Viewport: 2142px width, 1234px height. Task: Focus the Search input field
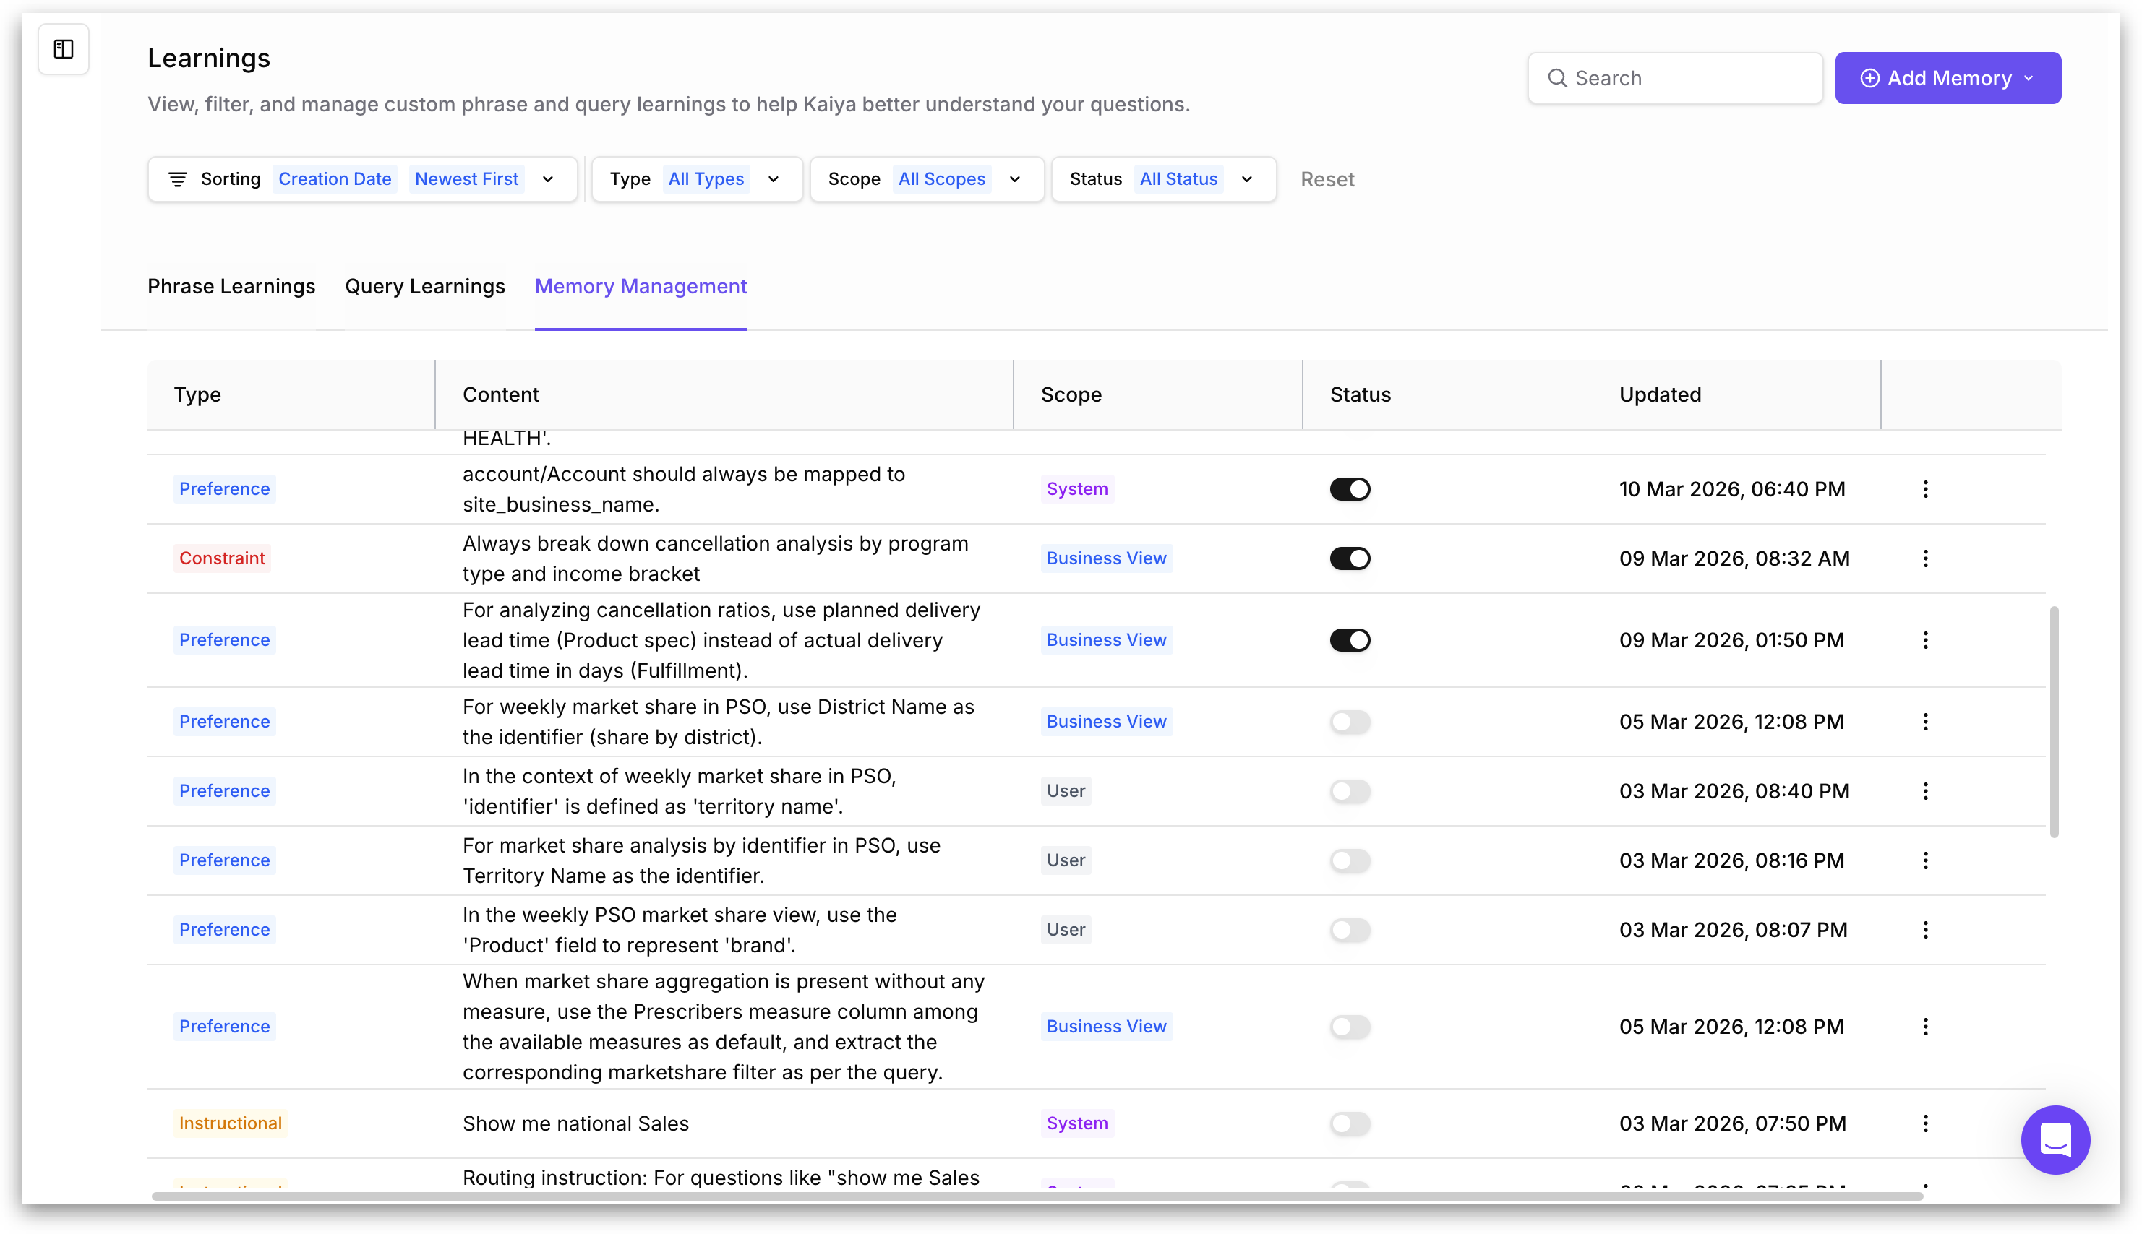pyautogui.click(x=1687, y=78)
